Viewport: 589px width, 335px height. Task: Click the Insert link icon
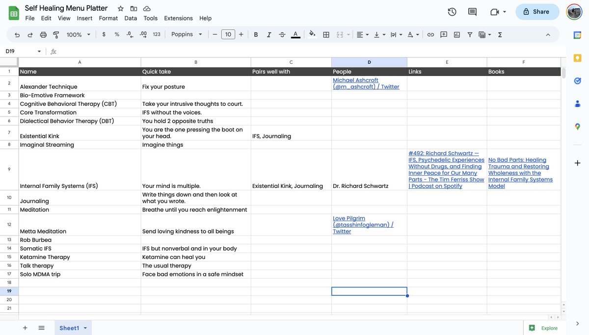[430, 35]
